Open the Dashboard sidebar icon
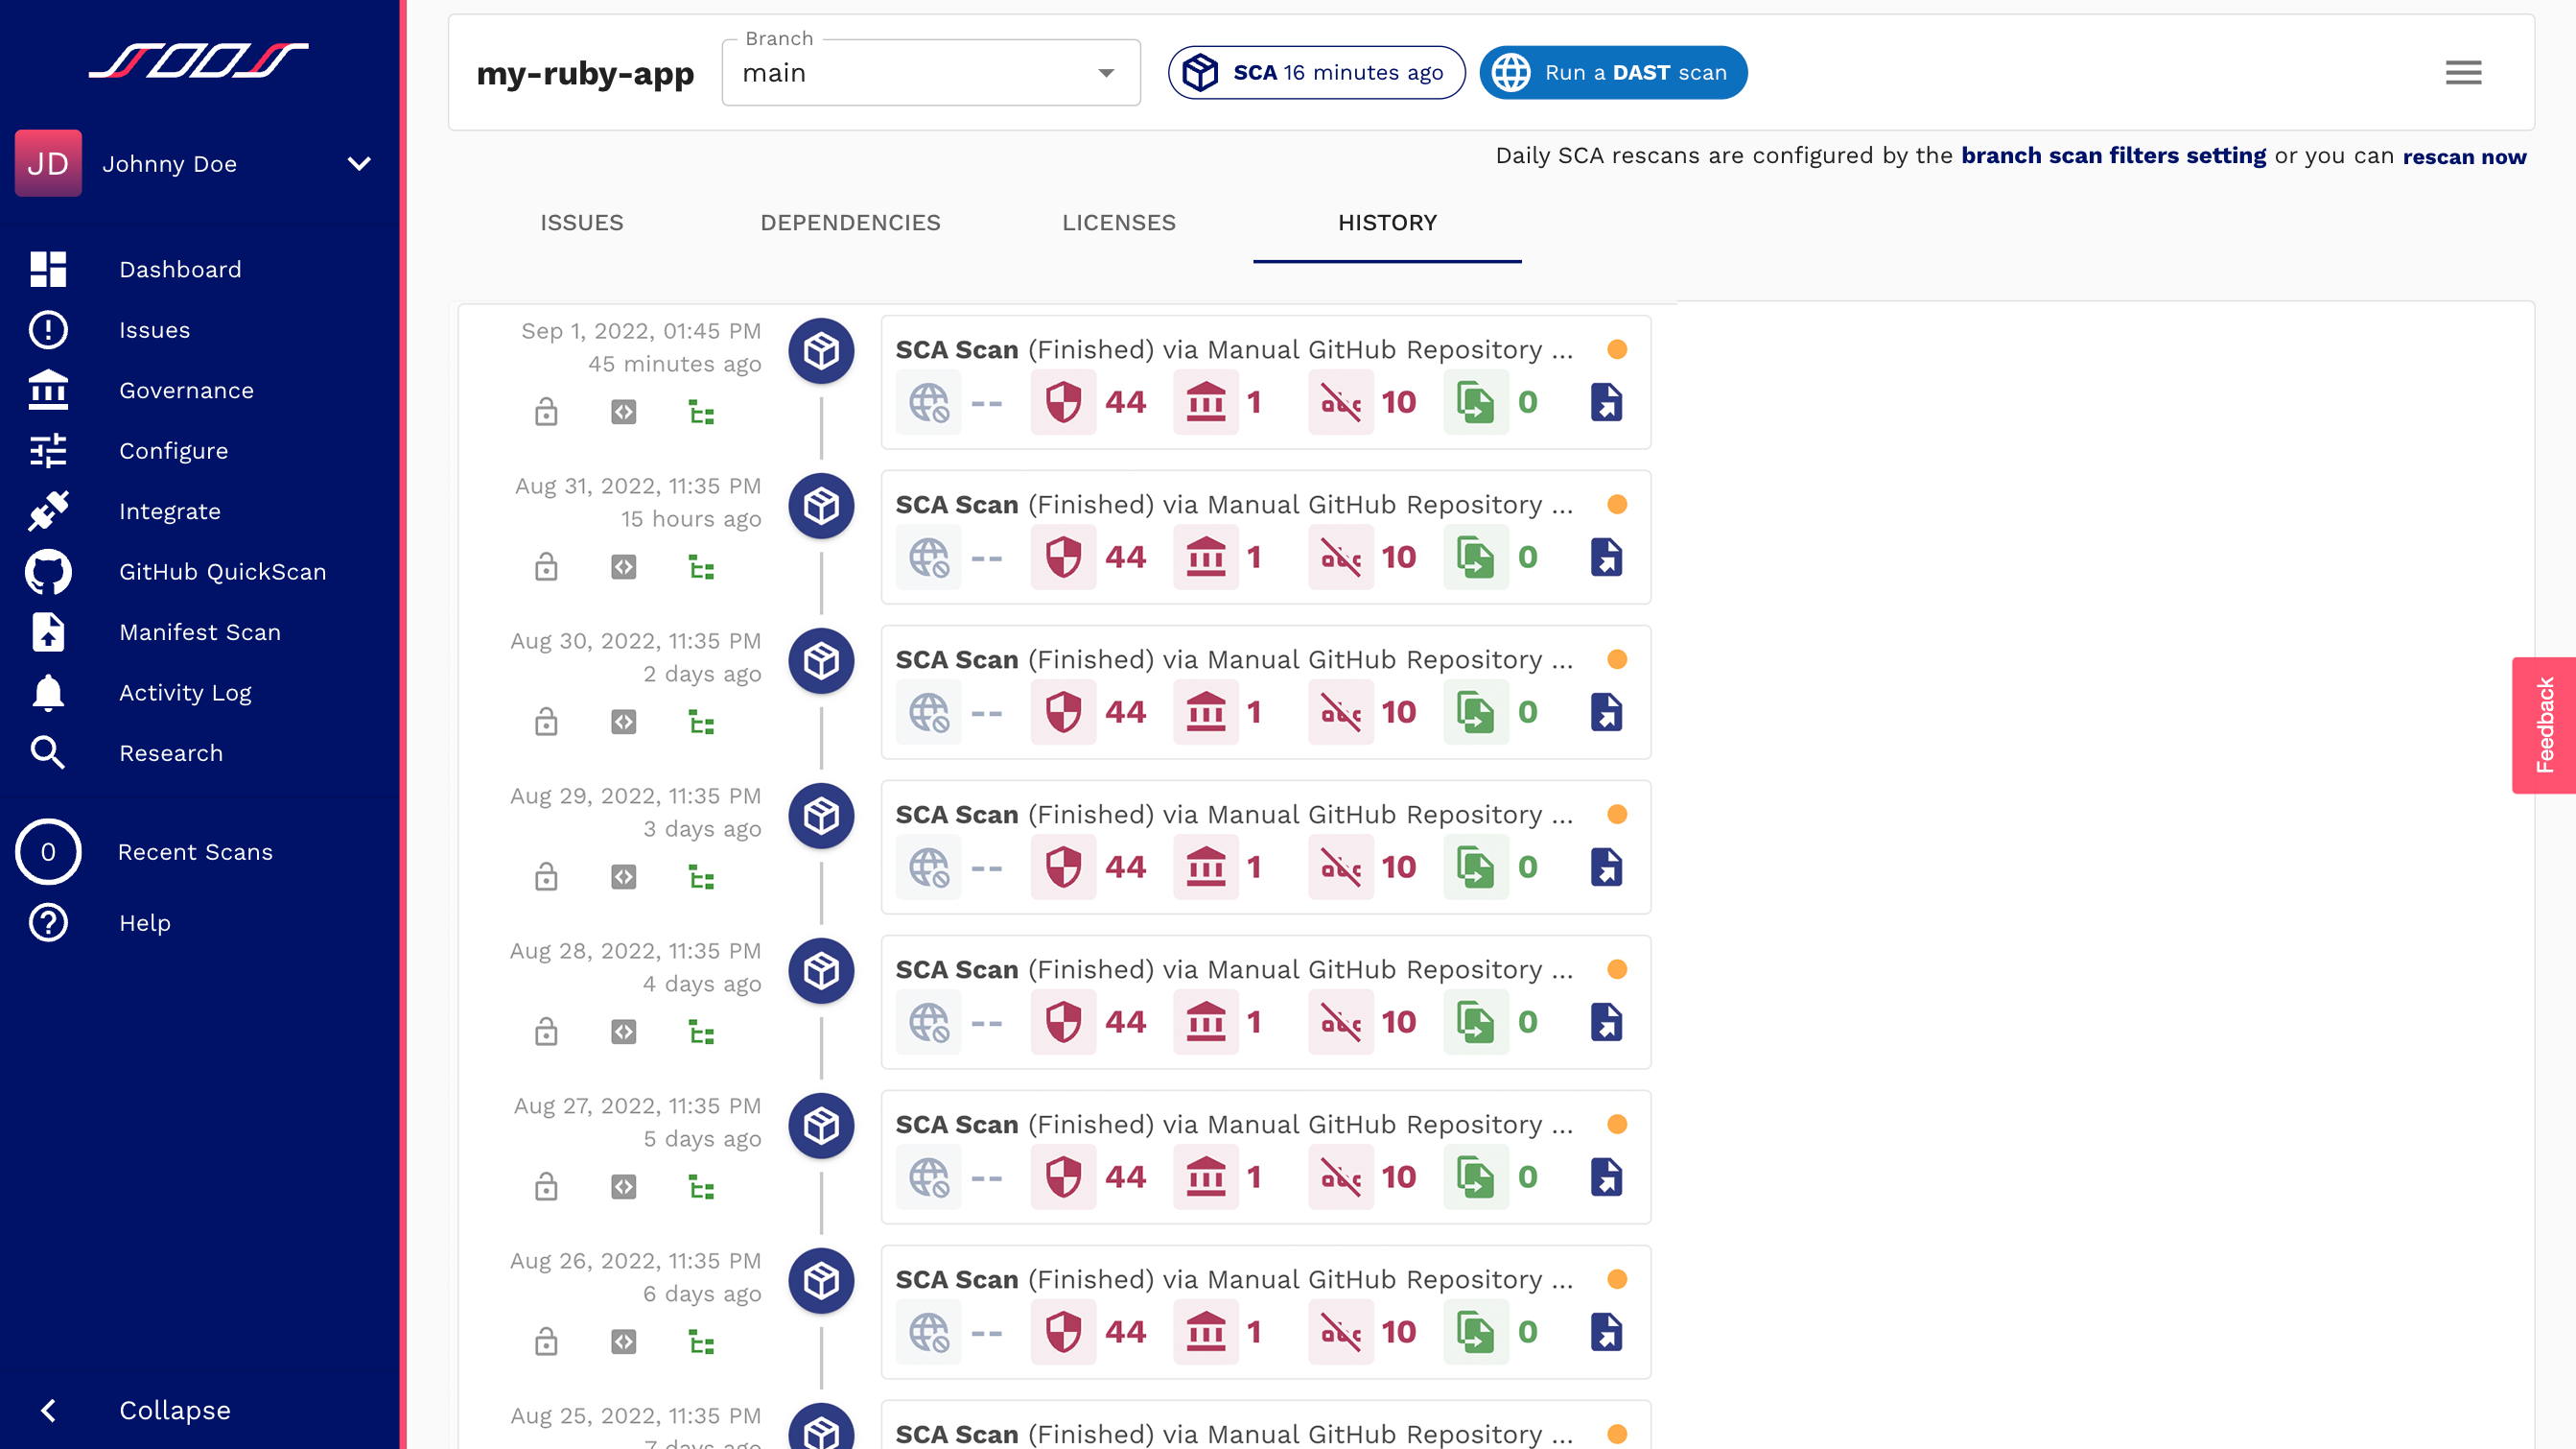The width and height of the screenshot is (2576, 1449). pyautogui.click(x=48, y=270)
